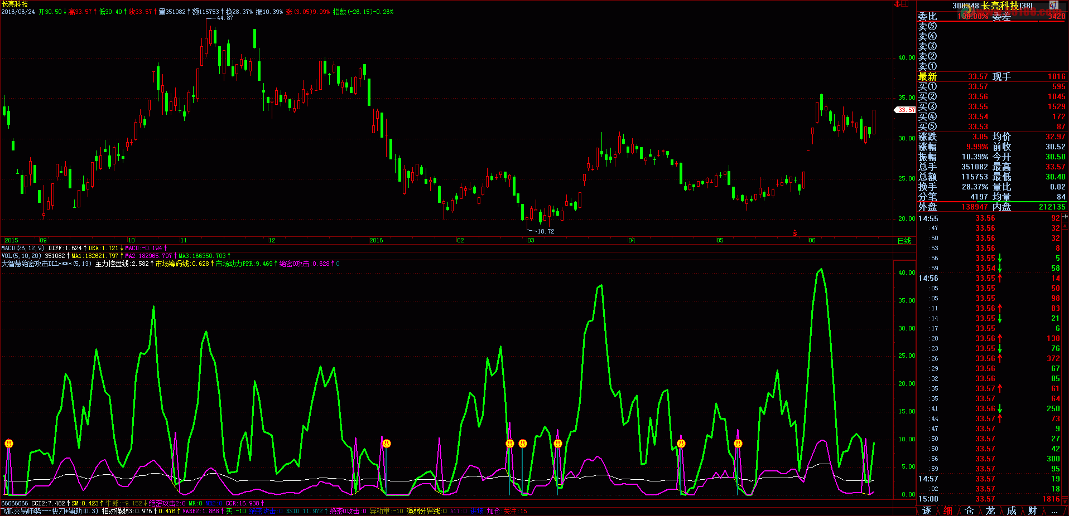Click the DIFF:1.624 readout
The width and height of the screenshot is (1069, 516).
coord(65,248)
